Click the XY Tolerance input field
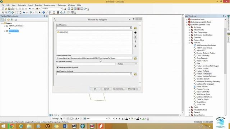230x129 pixels. (86, 64)
